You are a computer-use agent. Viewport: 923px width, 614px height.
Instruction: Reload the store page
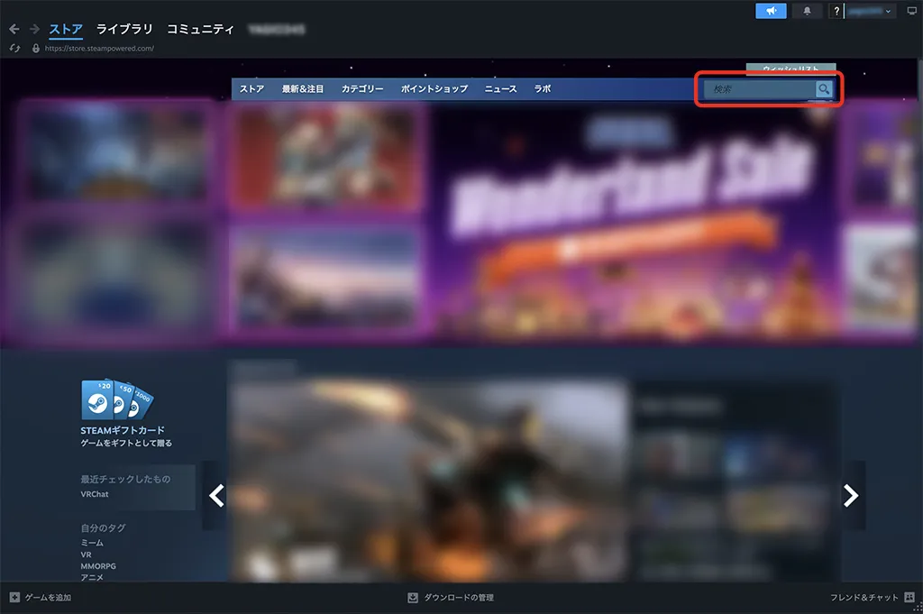[14, 49]
